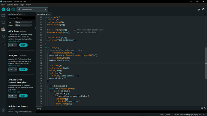
Task: Open the Sketchbook folder panel
Action: 3,15
